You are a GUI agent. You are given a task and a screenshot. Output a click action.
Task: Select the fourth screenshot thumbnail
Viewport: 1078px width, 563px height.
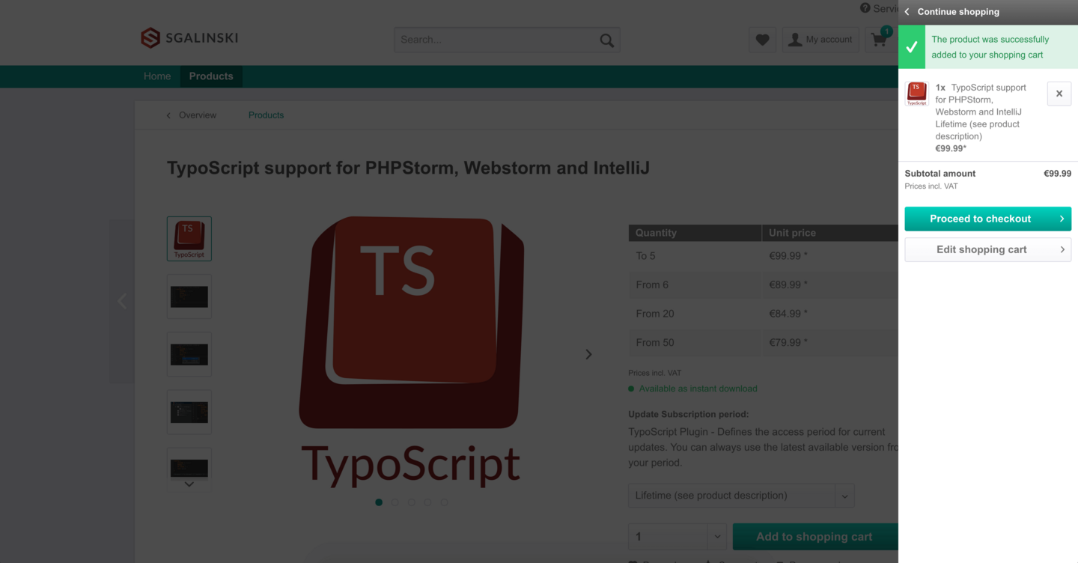(189, 412)
